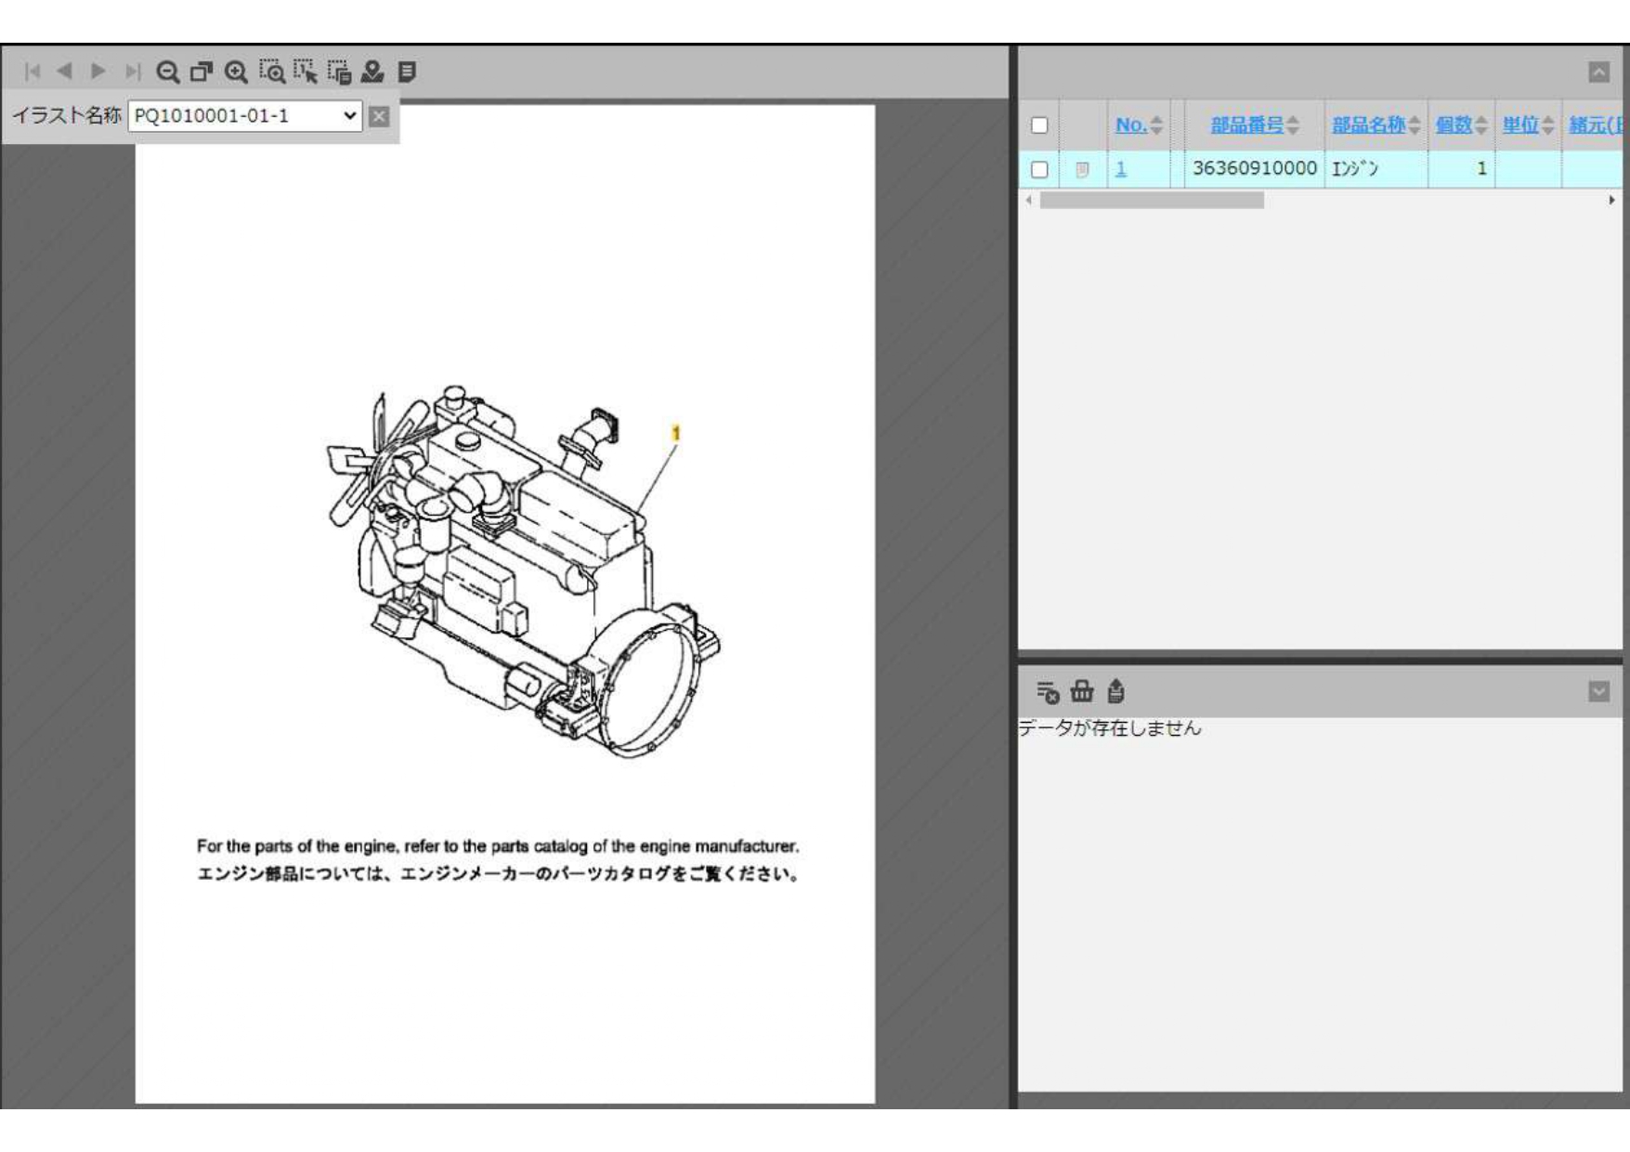Check the box for part 36360910000
This screenshot has height=1152, width=1630.
tap(1039, 169)
